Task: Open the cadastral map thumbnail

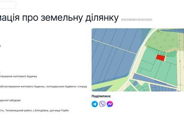Action: click(x=138, y=60)
